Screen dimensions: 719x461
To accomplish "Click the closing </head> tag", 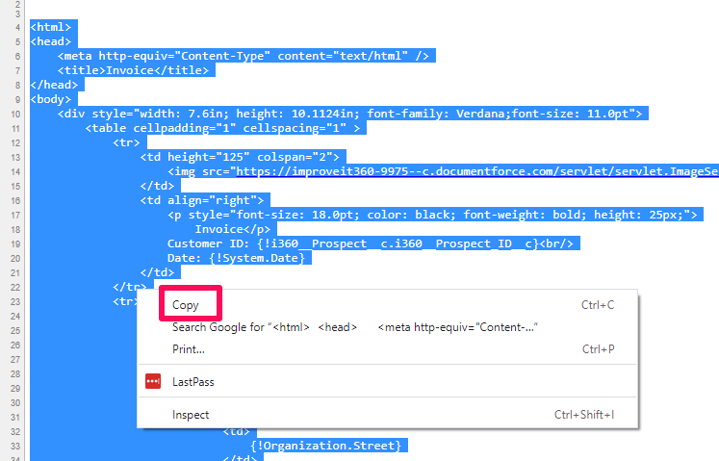I will click(x=54, y=85).
